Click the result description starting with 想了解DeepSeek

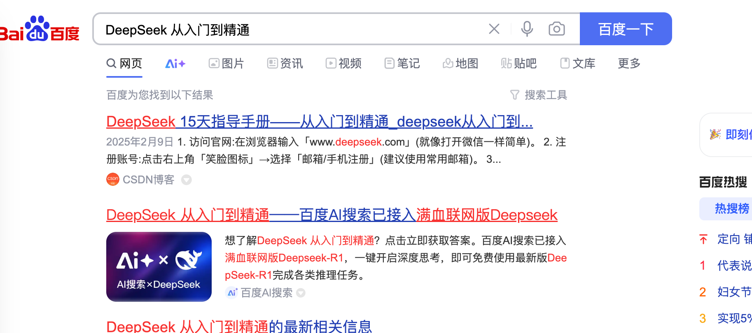click(x=396, y=258)
